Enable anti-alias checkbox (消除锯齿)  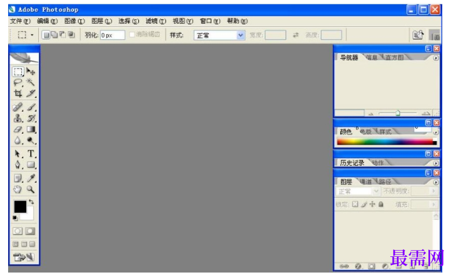pyautogui.click(x=132, y=35)
